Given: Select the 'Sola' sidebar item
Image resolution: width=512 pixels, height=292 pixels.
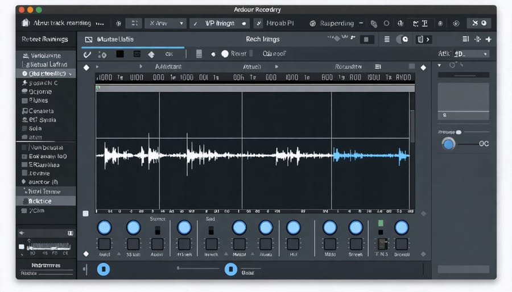Looking at the screenshot, I should 35,128.
